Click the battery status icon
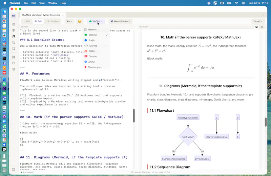This screenshot has width=271, height=176. tap(229, 3)
